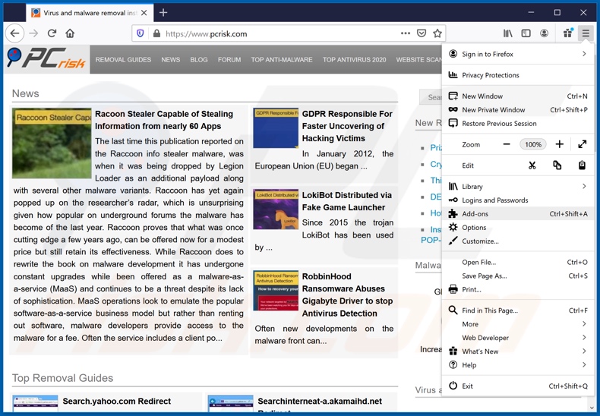
Task: Open the What's New gift toolbar icon
Action: (568, 33)
